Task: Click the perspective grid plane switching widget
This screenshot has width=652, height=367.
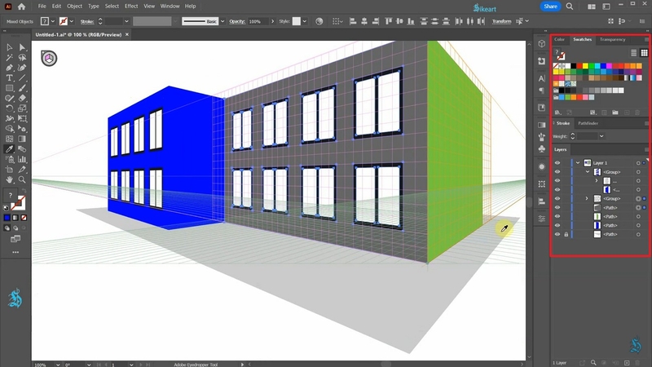Action: point(49,58)
